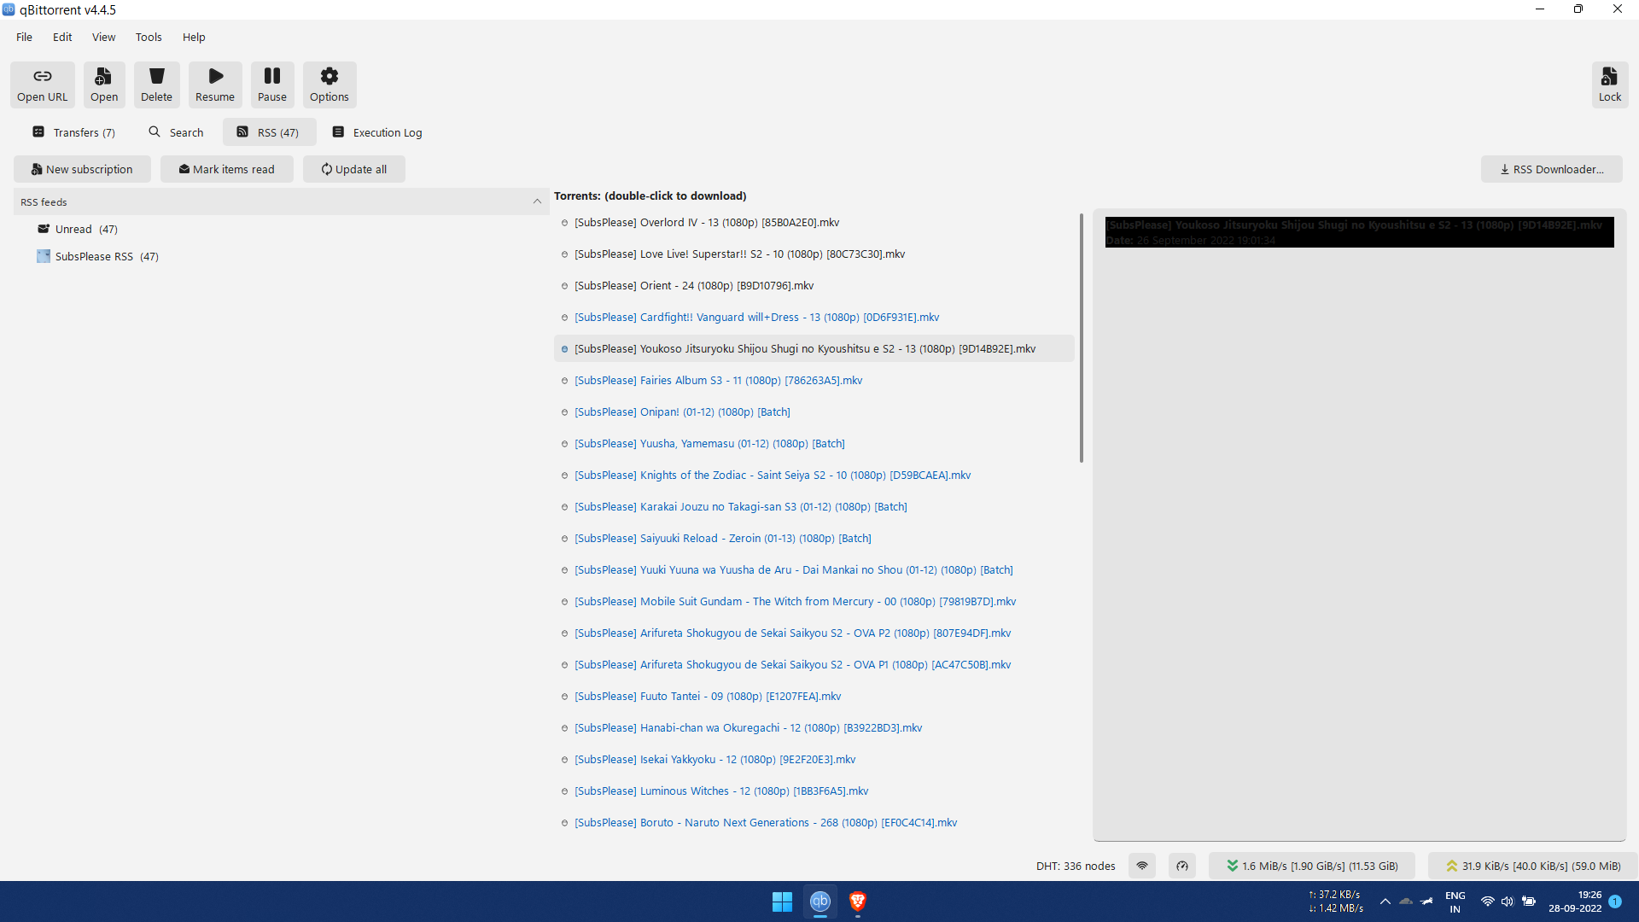Open a torrent via URL
This screenshot has width=1639, height=922.
(42, 84)
